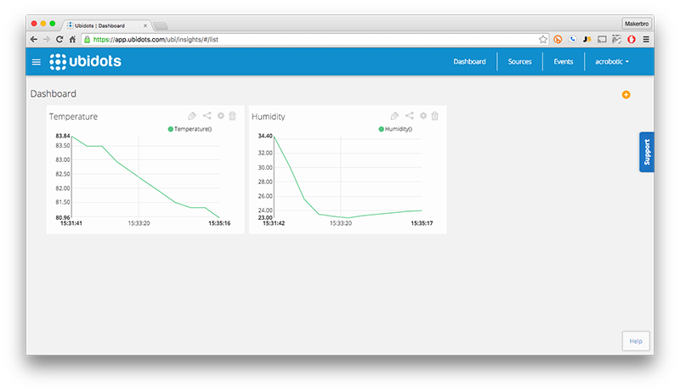Open the Events menu item
Viewport: 680px width, 392px height.
(x=563, y=62)
